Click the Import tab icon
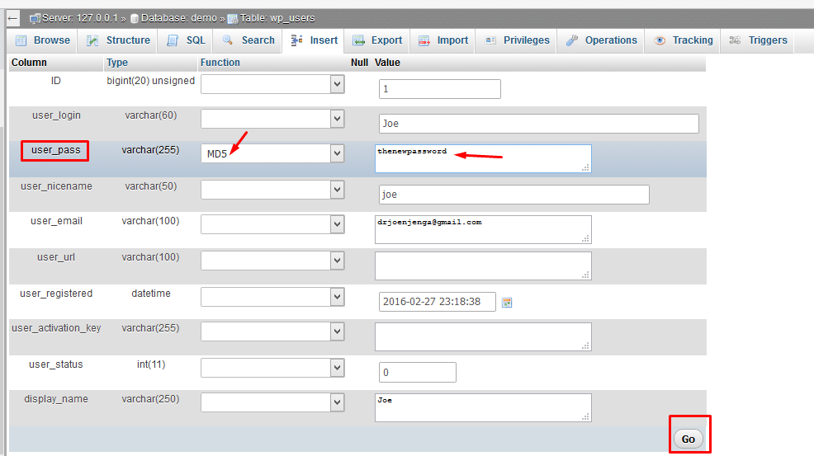The width and height of the screenshot is (814, 456). coord(424,40)
